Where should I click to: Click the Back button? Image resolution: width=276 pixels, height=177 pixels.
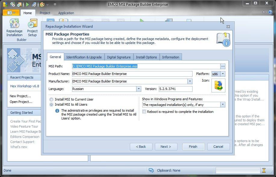click(x=141, y=147)
